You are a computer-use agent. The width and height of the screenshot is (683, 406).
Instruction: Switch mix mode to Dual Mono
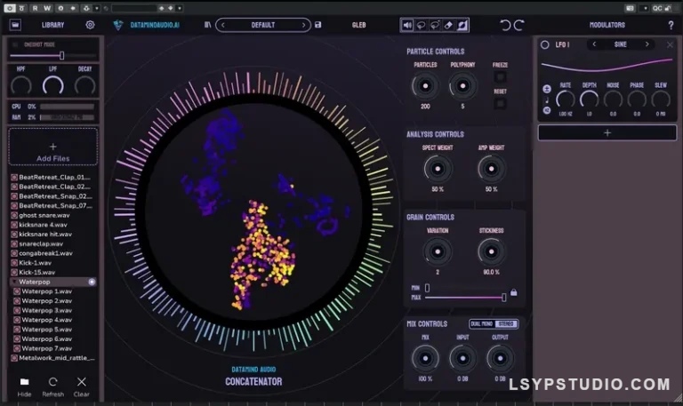pyautogui.click(x=481, y=323)
